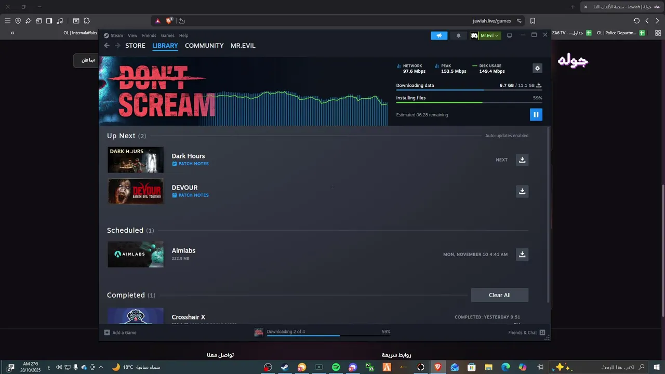
Task: Open the Help menu in Steam
Action: tap(183, 35)
